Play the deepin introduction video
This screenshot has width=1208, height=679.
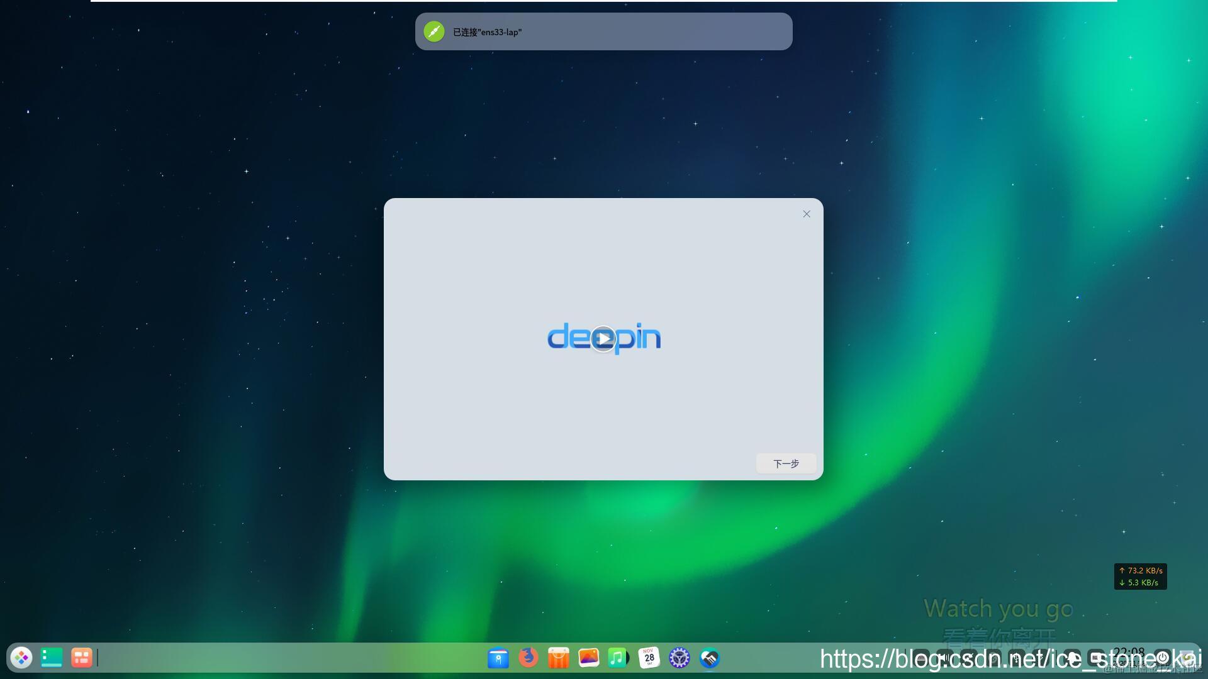[603, 339]
